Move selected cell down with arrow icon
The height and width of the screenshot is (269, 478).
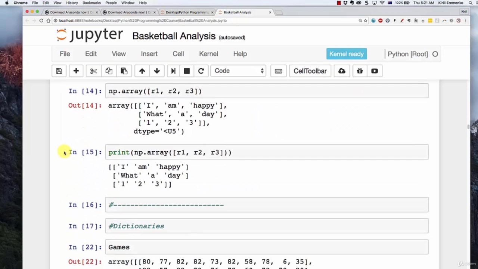point(157,71)
